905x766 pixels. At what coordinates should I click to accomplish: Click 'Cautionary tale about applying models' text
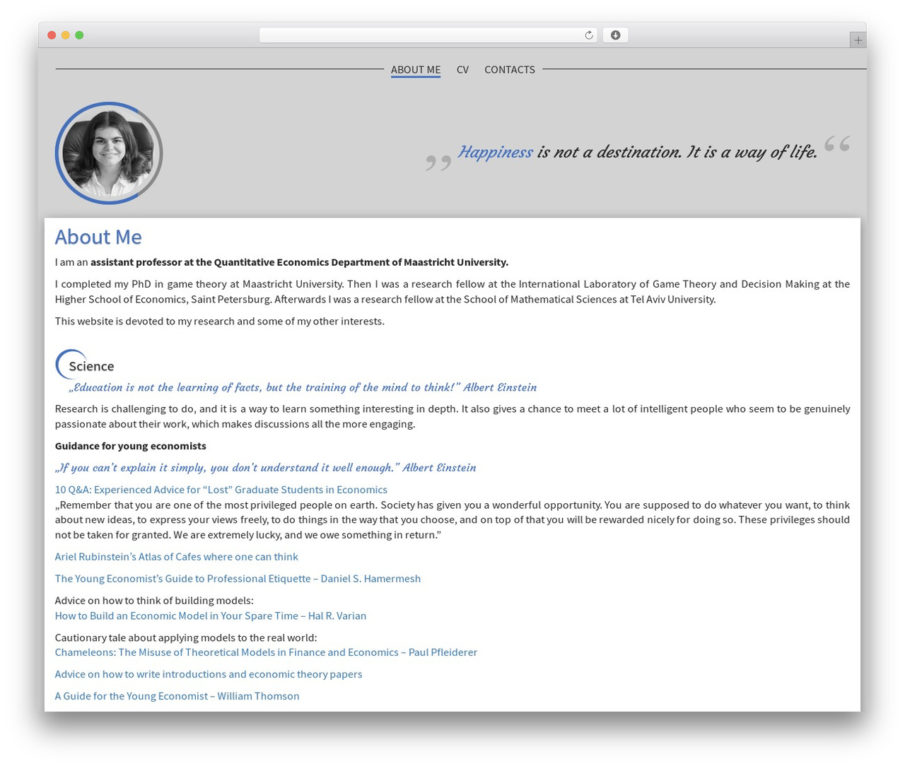click(186, 637)
